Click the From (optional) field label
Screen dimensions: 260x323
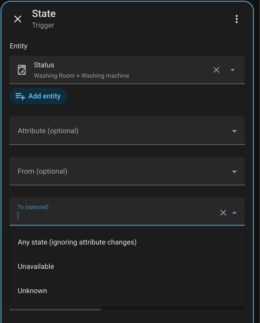43,171
